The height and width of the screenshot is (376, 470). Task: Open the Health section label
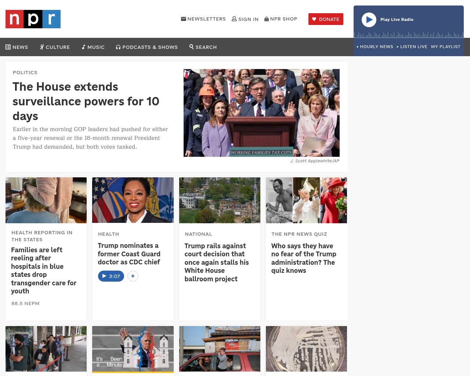pyautogui.click(x=109, y=234)
